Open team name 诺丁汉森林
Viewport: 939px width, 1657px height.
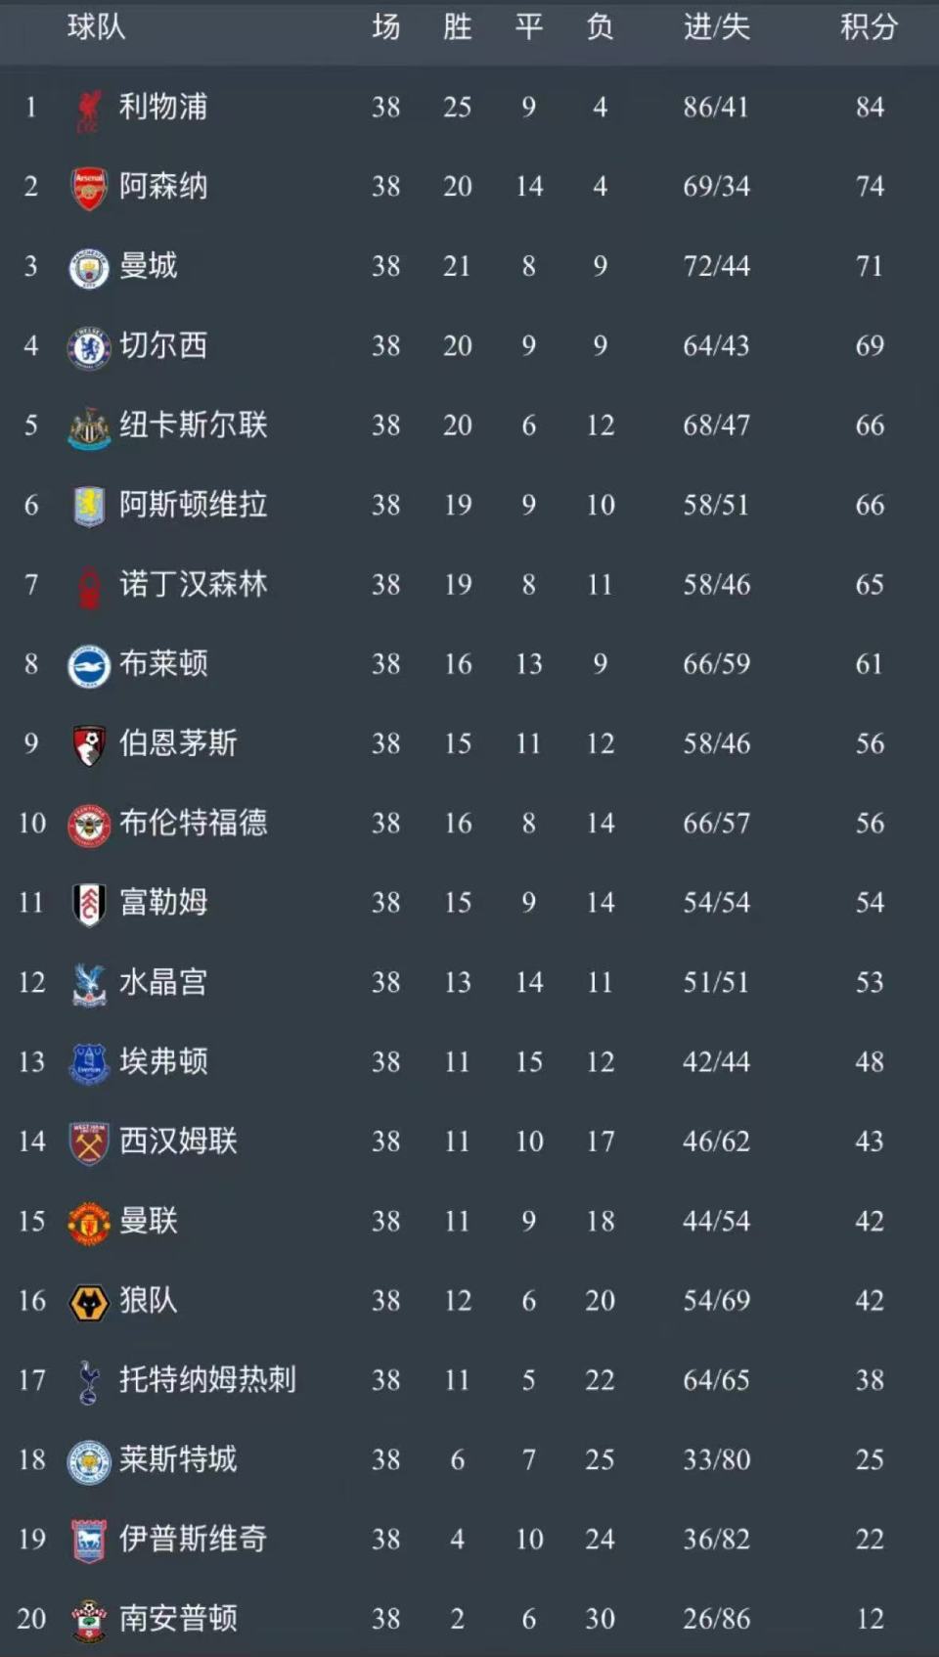pyautogui.click(x=193, y=585)
